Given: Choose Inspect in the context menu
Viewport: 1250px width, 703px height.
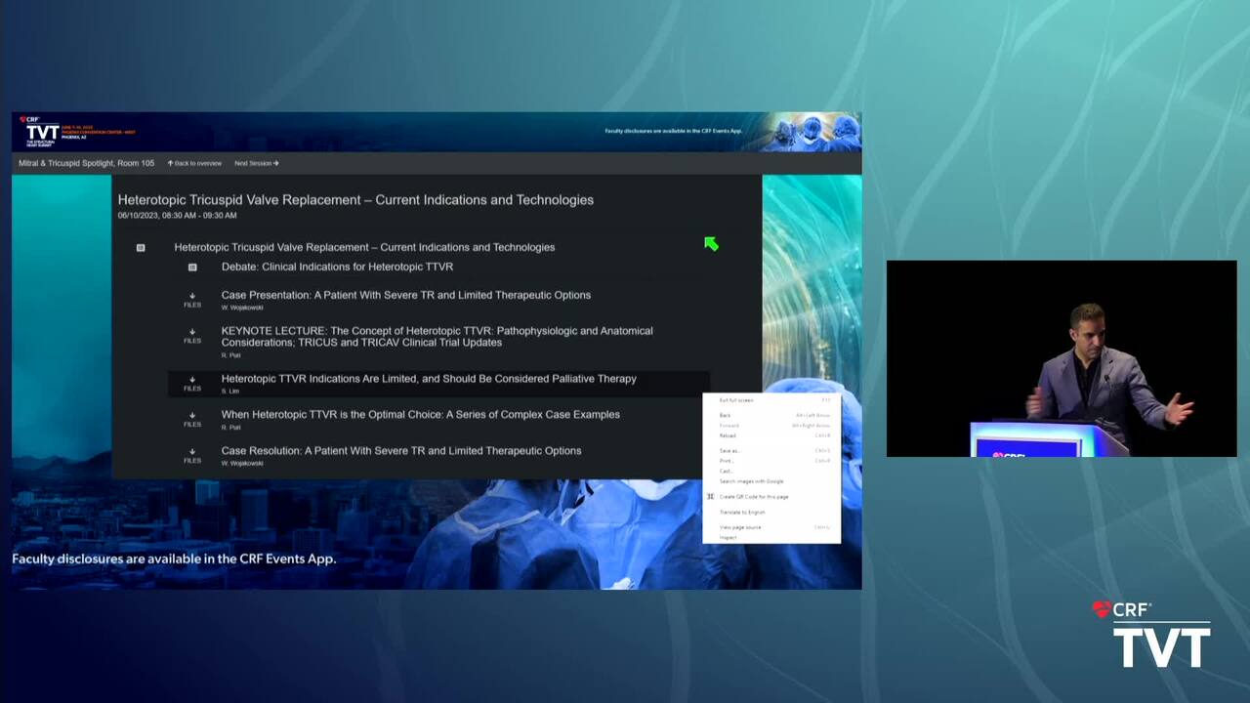Looking at the screenshot, I should pyautogui.click(x=771, y=538).
